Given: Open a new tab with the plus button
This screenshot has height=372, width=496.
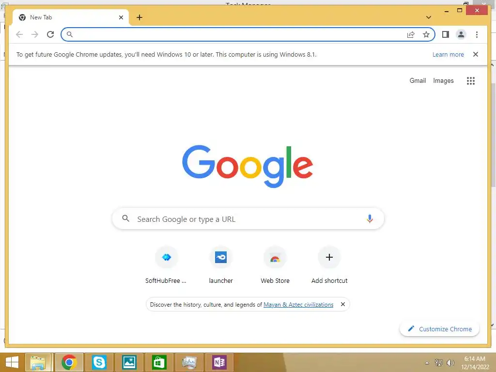Looking at the screenshot, I should (139, 17).
